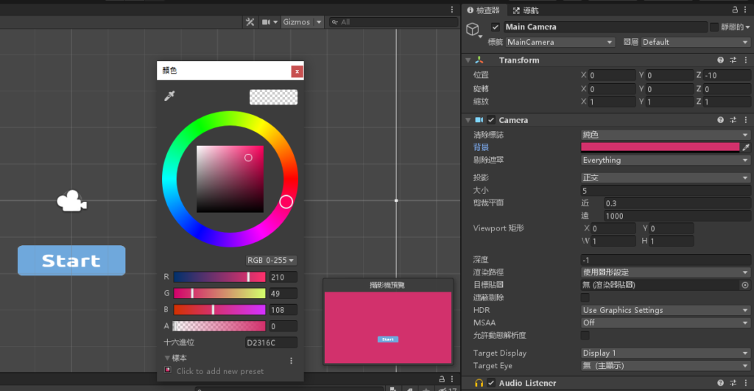Select the camera gizmo in the scene

click(x=71, y=201)
